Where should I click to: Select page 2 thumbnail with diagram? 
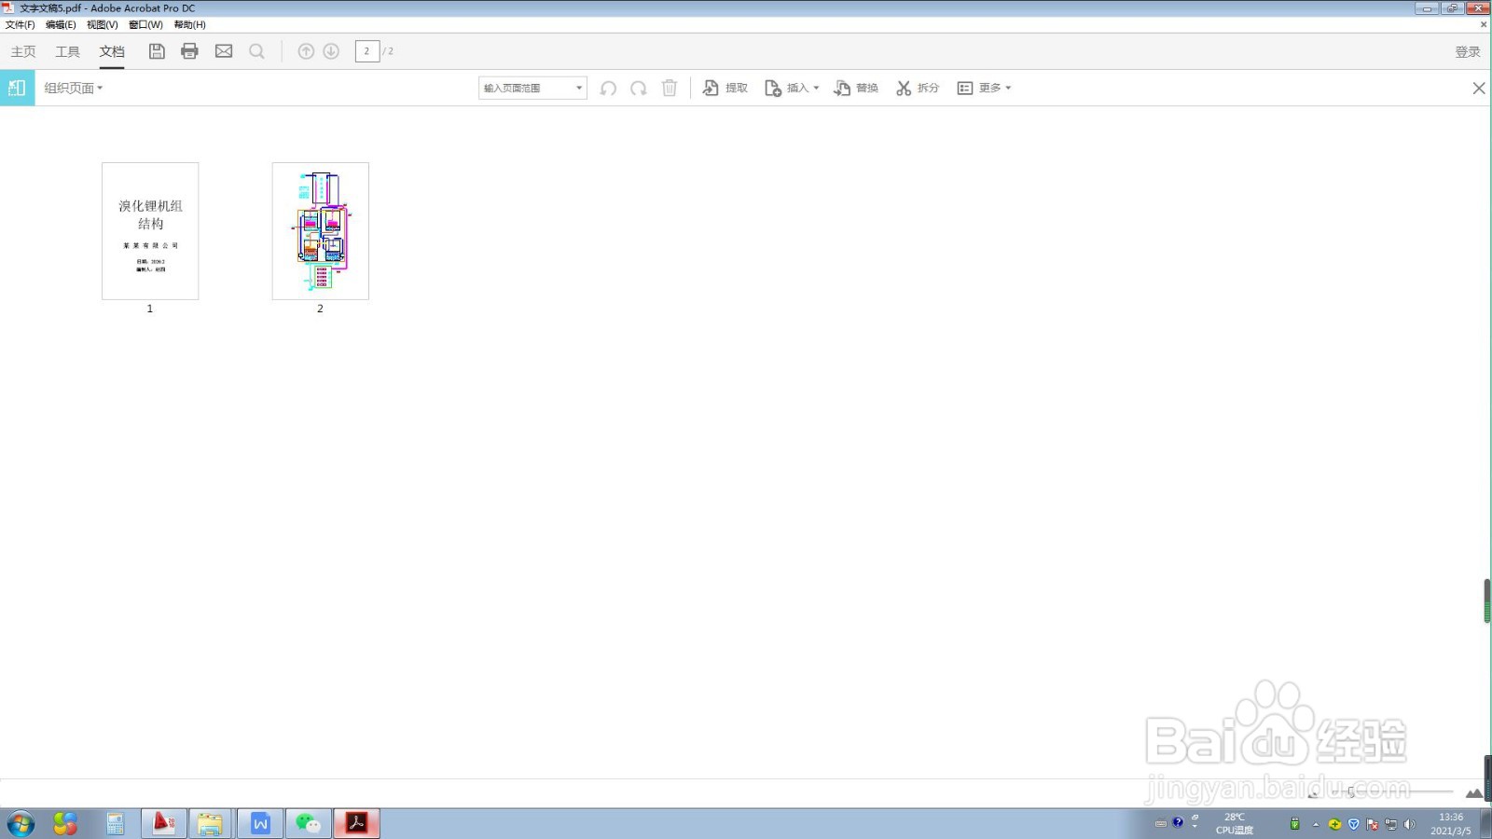(x=320, y=231)
